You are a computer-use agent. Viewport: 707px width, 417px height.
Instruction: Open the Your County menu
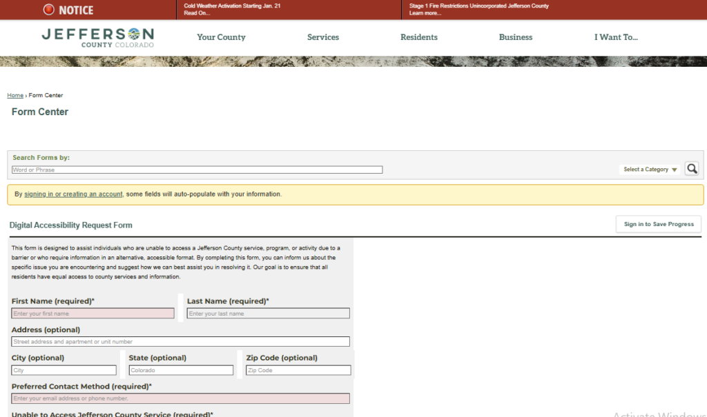[x=221, y=37]
